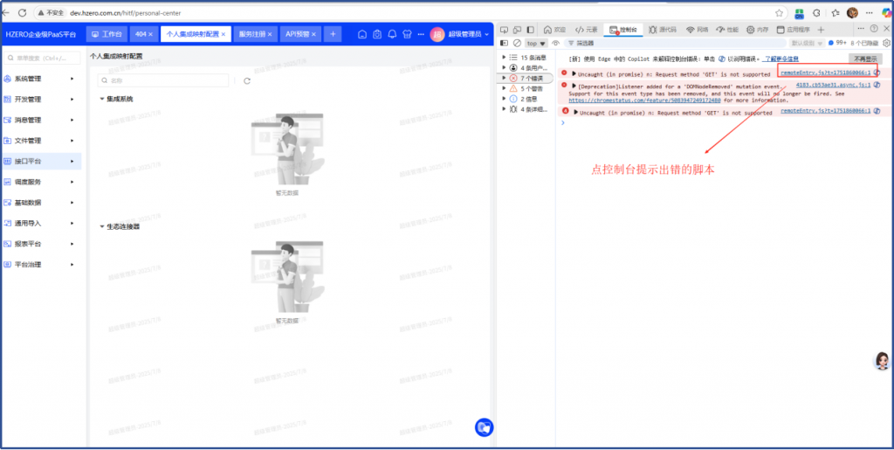Toggle the live expression eye icon
The image size is (894, 450).
coord(556,42)
